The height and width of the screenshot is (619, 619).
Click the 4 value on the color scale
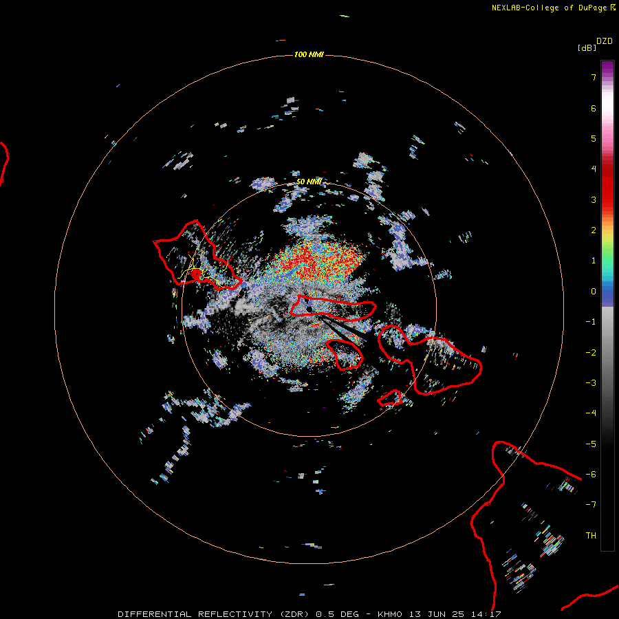coord(594,169)
